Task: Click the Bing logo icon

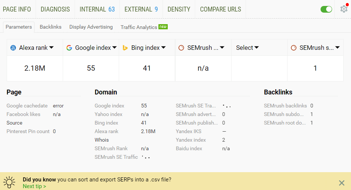Action: click(125, 48)
